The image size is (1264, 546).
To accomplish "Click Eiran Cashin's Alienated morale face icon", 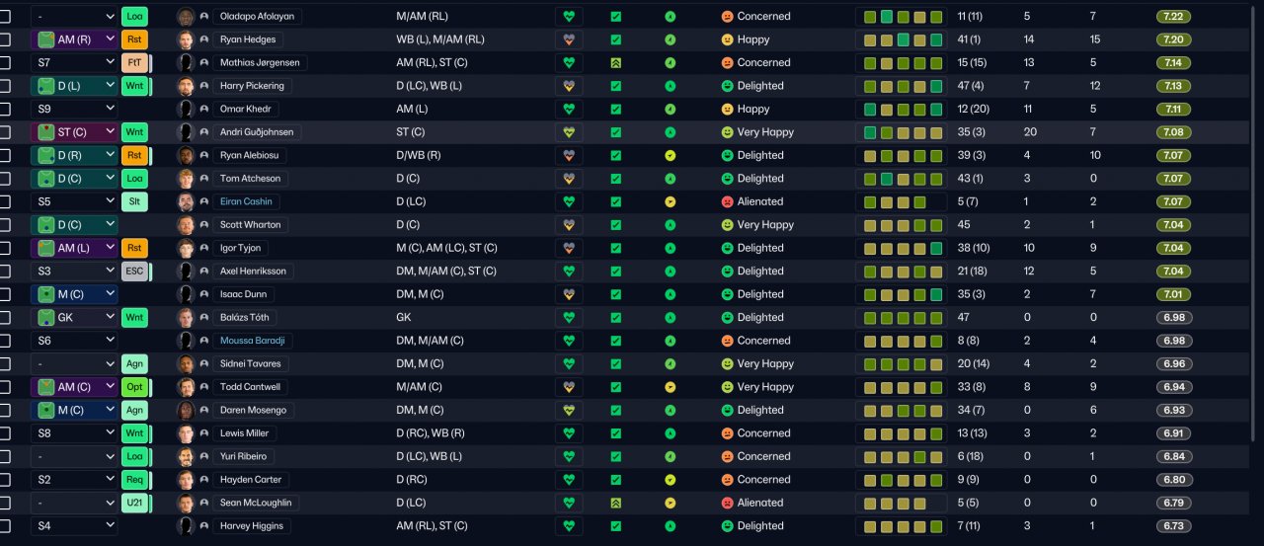I will click(x=728, y=201).
